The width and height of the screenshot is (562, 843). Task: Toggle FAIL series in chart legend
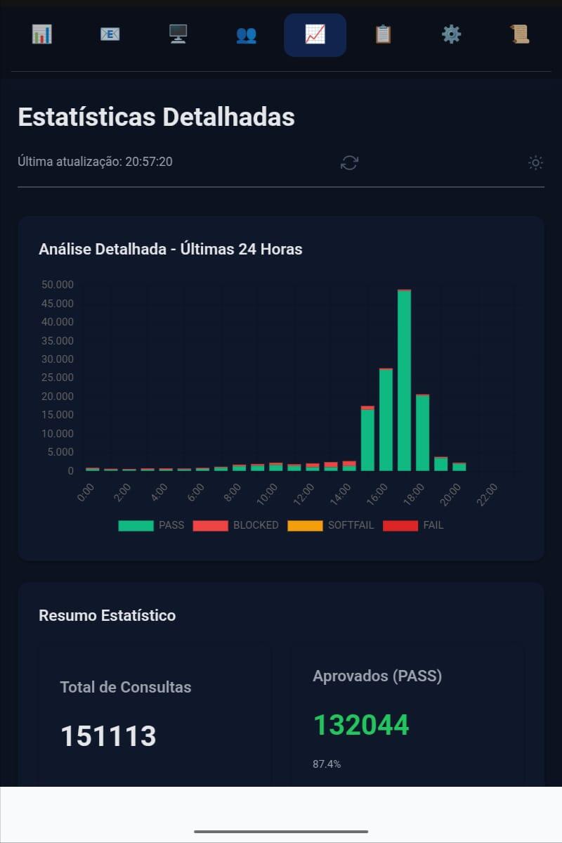(x=413, y=525)
